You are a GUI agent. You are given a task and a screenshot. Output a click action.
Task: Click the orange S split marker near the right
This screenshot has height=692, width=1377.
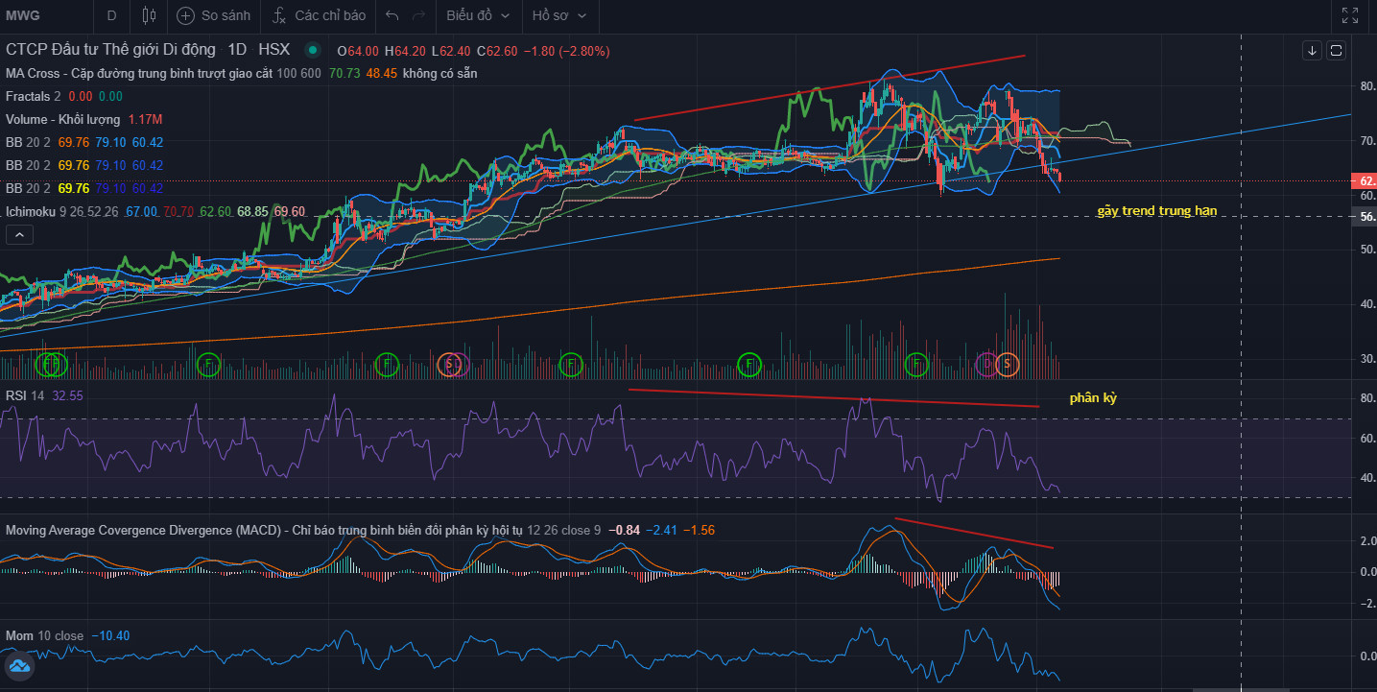pos(1007,364)
